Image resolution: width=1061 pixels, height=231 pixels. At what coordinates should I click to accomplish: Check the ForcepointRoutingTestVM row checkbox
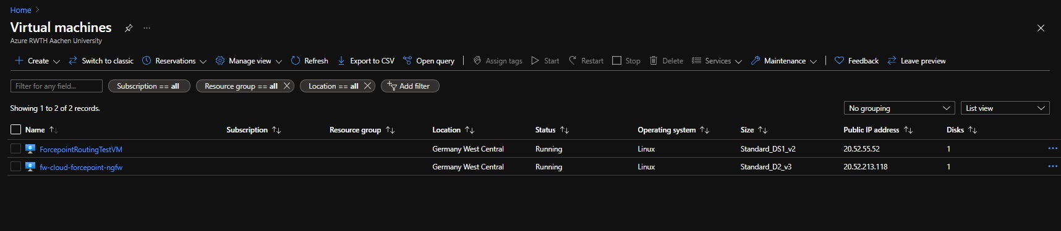coord(16,148)
